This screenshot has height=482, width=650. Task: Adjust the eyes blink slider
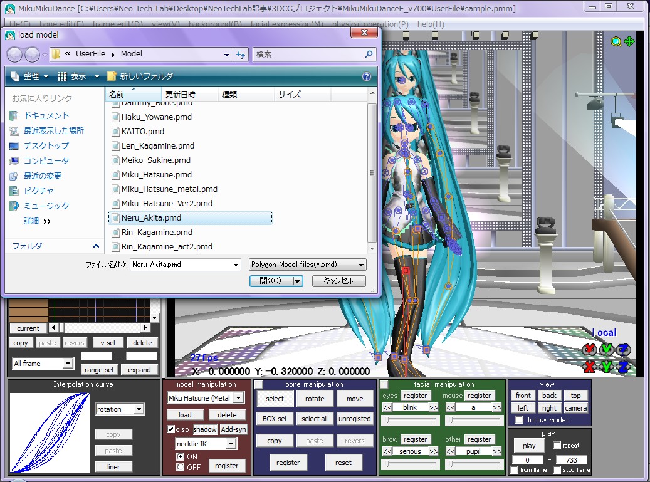tap(411, 421)
